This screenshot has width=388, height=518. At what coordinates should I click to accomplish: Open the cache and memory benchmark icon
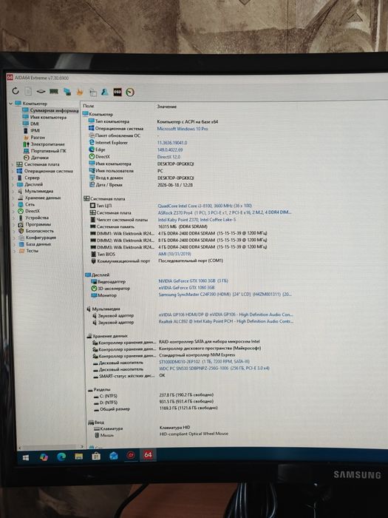[54, 92]
